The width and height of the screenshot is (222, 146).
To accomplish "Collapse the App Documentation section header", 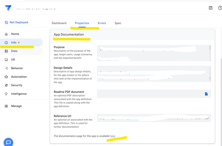I will click(x=132, y=35).
